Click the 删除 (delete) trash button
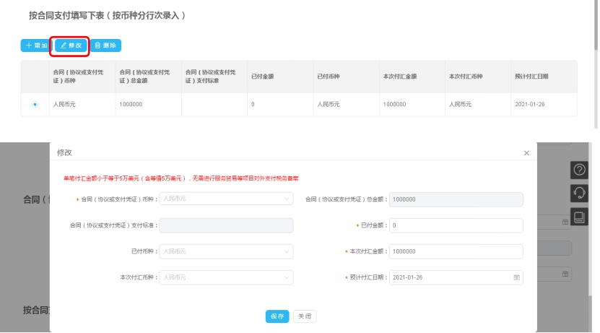 [105, 46]
